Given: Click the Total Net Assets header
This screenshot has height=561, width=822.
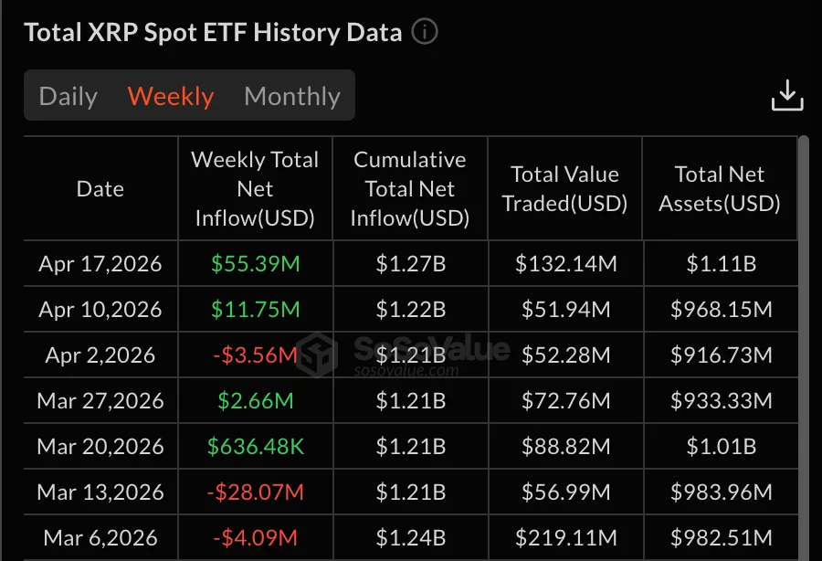Looking at the screenshot, I should [x=721, y=189].
